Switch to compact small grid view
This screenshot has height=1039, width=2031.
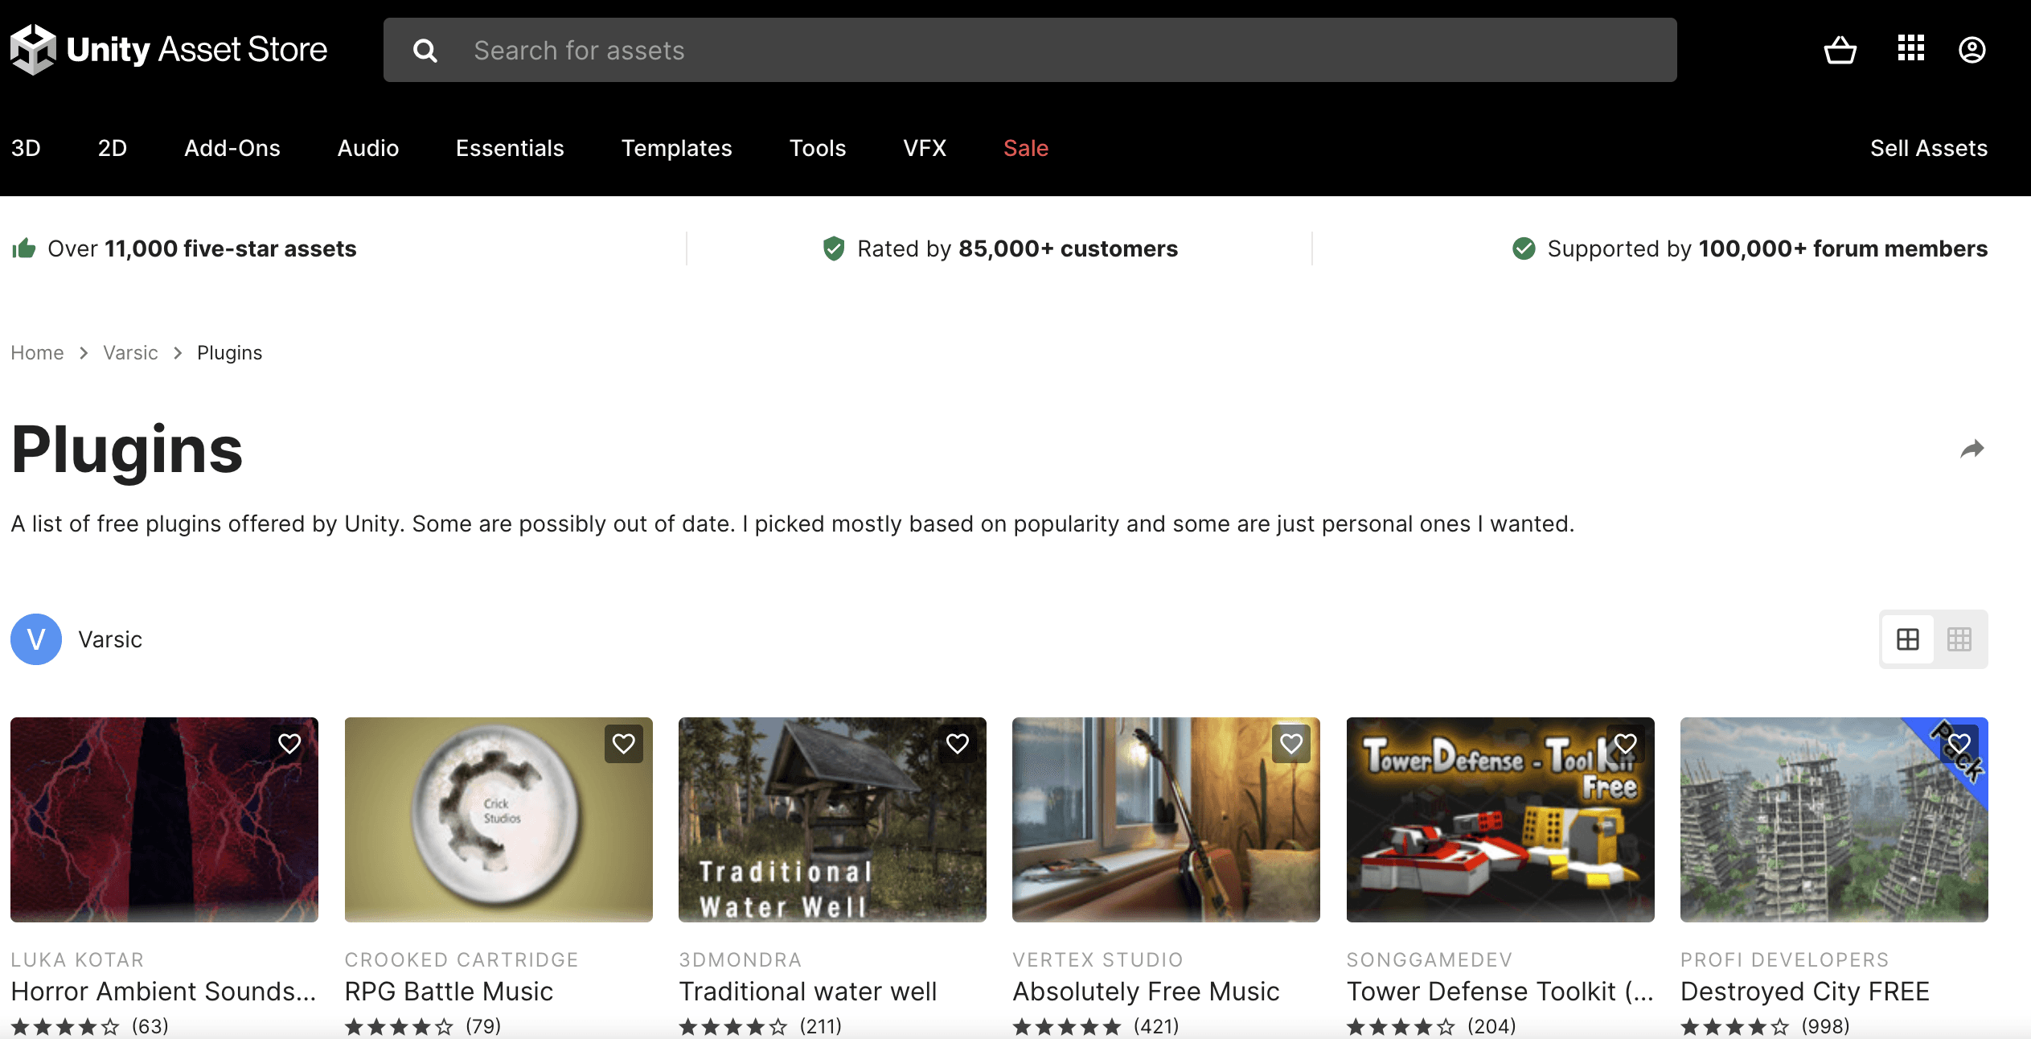pyautogui.click(x=1959, y=639)
